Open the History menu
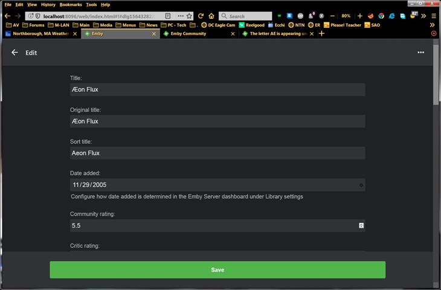 48,4
